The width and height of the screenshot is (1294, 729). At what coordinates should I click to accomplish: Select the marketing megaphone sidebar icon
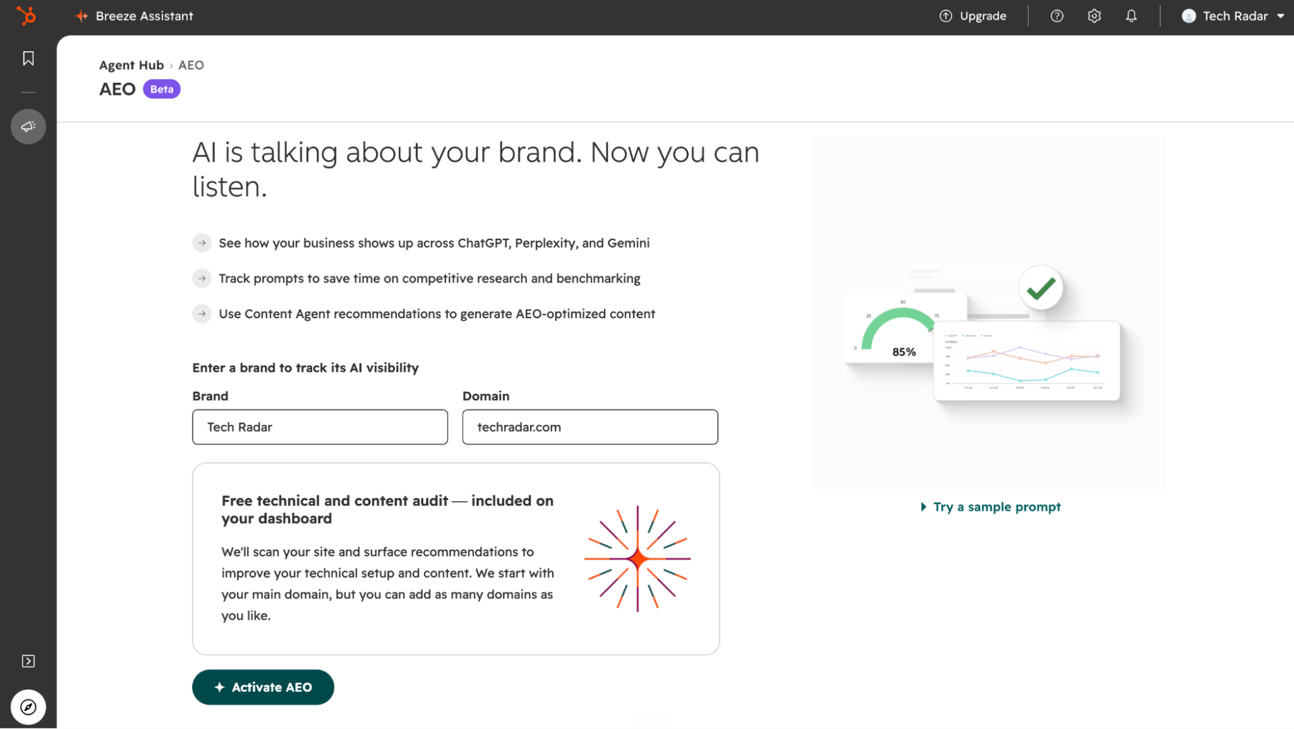28,127
